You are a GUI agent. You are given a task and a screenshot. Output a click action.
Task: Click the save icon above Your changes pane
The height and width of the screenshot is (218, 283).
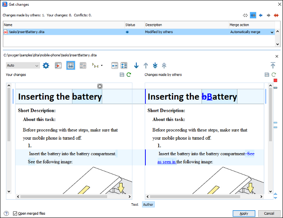pyautogui.click(x=122, y=75)
